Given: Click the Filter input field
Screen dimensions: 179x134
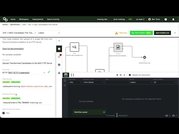Looking at the screenshot, I should pyautogui.click(x=117, y=82).
